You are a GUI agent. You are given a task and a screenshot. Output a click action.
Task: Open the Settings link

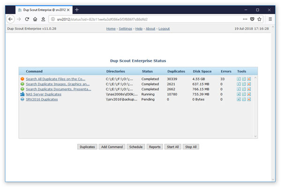coord(125,29)
